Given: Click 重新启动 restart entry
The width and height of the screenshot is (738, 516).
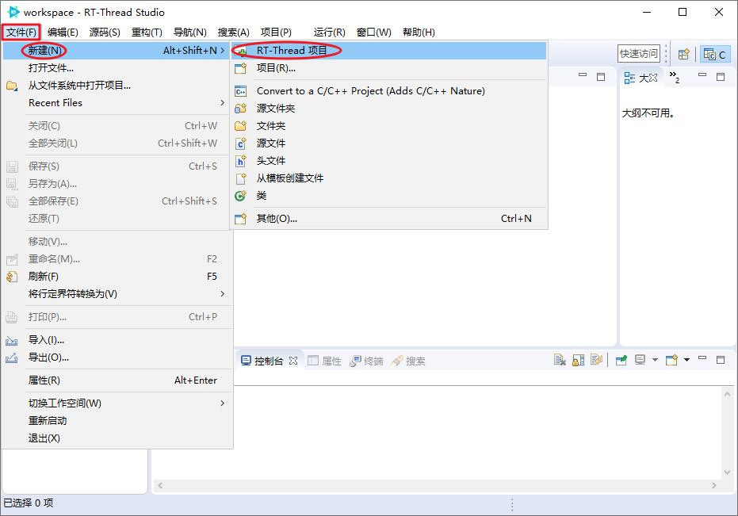Looking at the screenshot, I should point(117,420).
